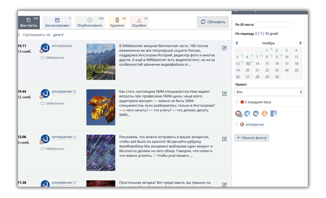Go to next month in calendar
Image resolution: width=326 pixels, height=198 pixels.
point(300,43)
